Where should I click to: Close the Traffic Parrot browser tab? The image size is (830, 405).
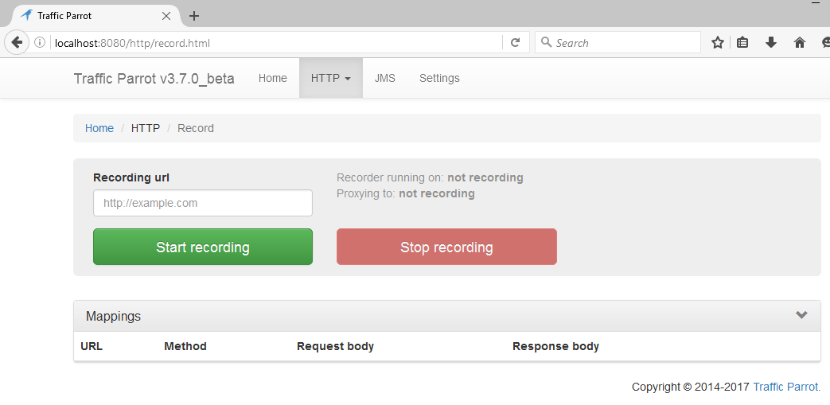click(166, 16)
